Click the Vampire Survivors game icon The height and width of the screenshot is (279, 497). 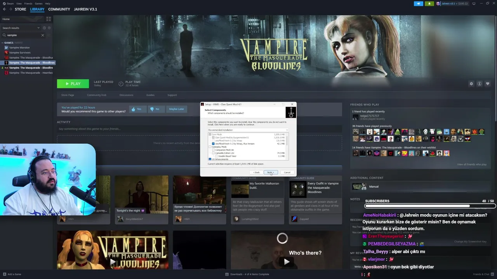pos(6,53)
